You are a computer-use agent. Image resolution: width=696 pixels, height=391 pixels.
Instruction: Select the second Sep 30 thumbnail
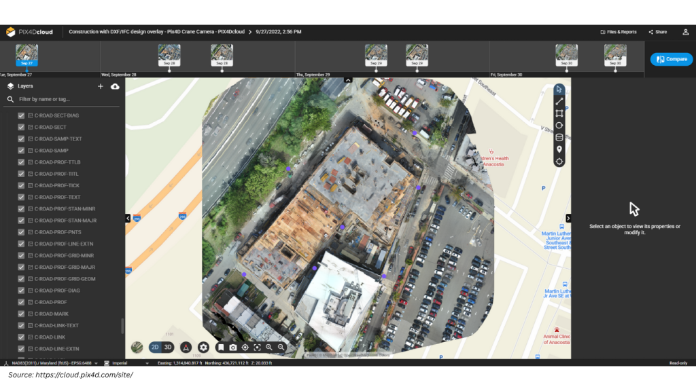[x=615, y=55]
